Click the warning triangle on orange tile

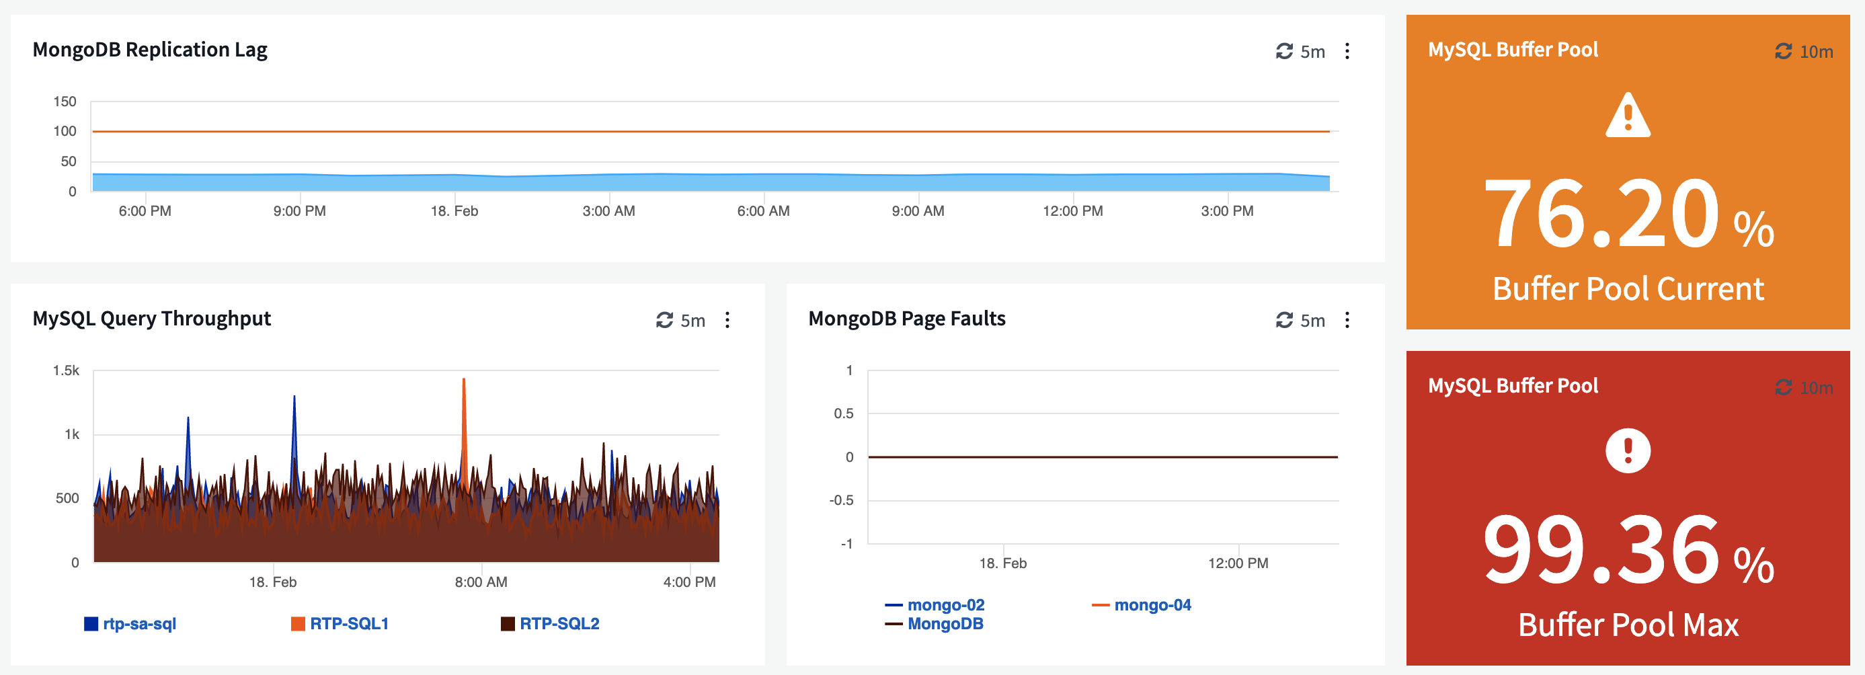1628,116
